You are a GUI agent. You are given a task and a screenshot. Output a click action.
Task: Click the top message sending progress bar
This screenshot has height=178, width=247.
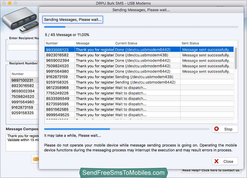coord(141,27)
